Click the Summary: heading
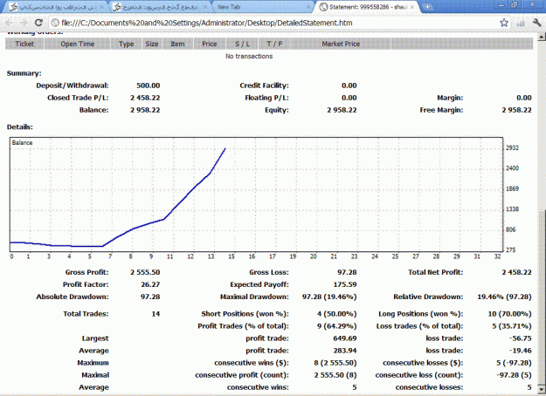Viewport: 546px width, 396px height. click(24, 73)
